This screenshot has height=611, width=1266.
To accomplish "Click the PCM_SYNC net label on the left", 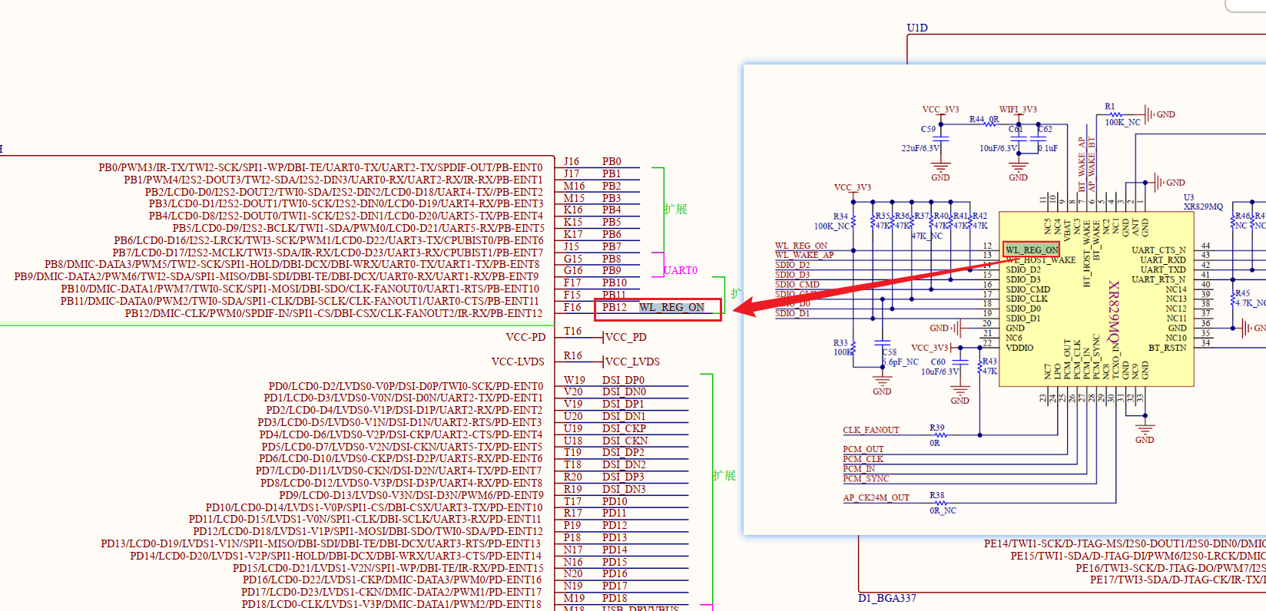I will click(866, 478).
